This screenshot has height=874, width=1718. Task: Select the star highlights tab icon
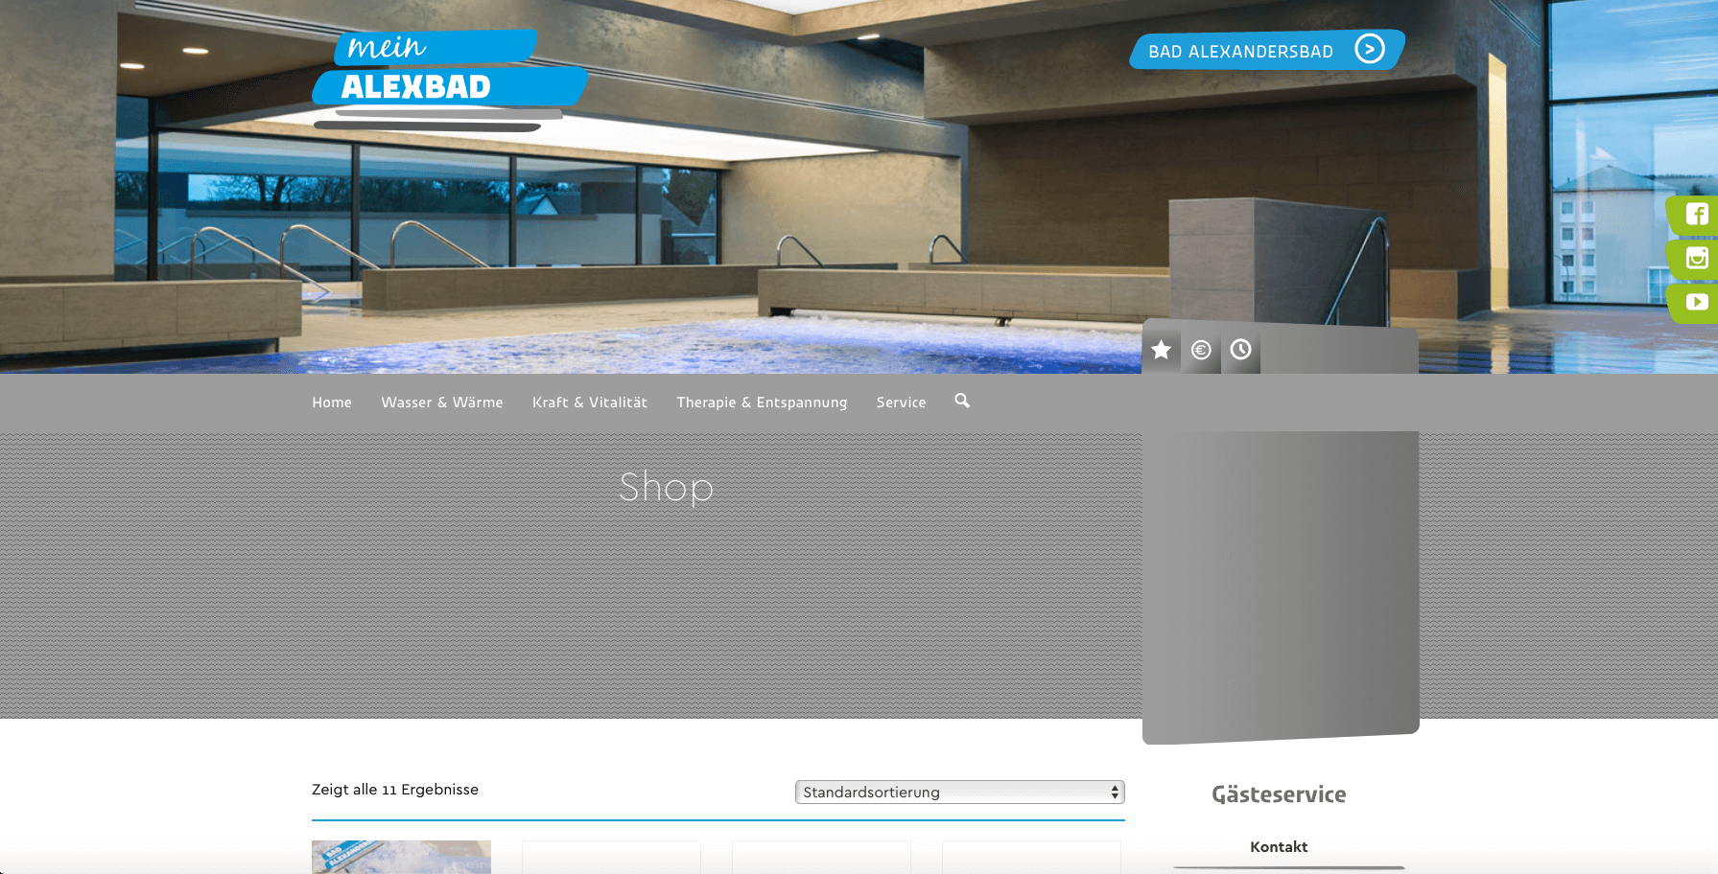[1162, 350]
